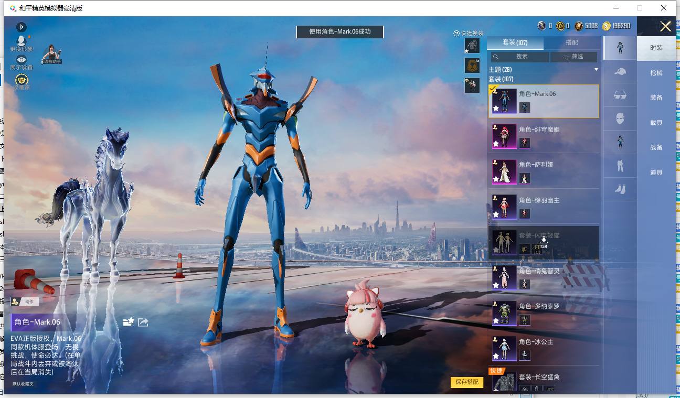Click the 搜索 search field
The image size is (680, 398).
tap(519, 57)
